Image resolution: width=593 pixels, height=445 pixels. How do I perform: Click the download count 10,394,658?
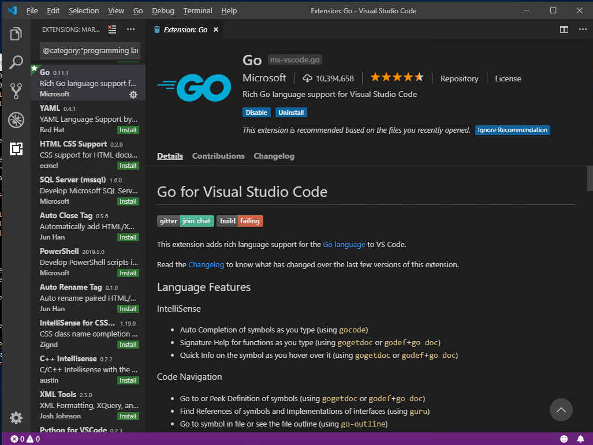point(329,78)
